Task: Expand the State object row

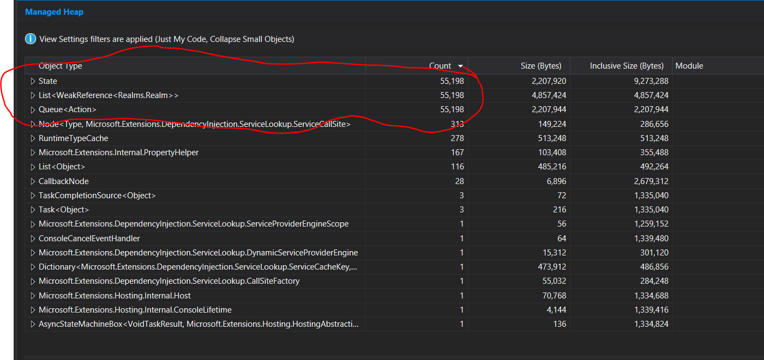Action: pyautogui.click(x=33, y=81)
